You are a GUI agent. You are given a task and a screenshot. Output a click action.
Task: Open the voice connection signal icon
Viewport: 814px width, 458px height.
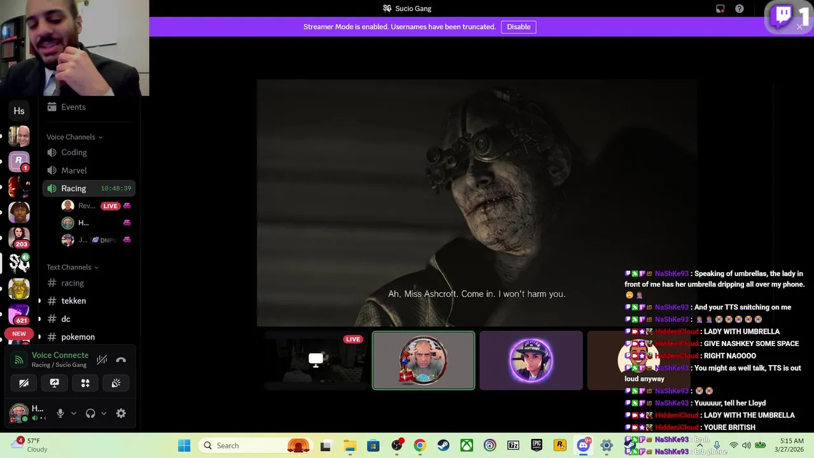pos(19,360)
